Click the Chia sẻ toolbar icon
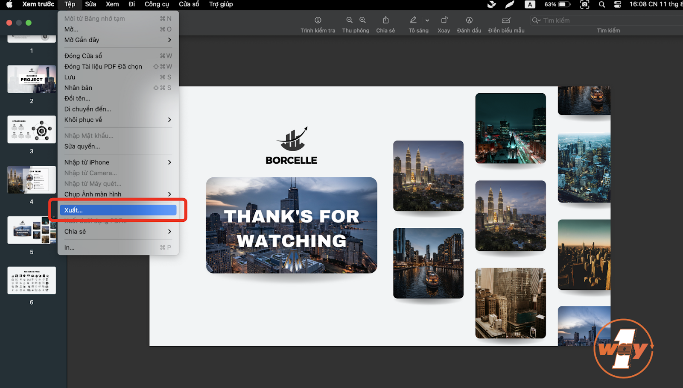 click(x=385, y=20)
